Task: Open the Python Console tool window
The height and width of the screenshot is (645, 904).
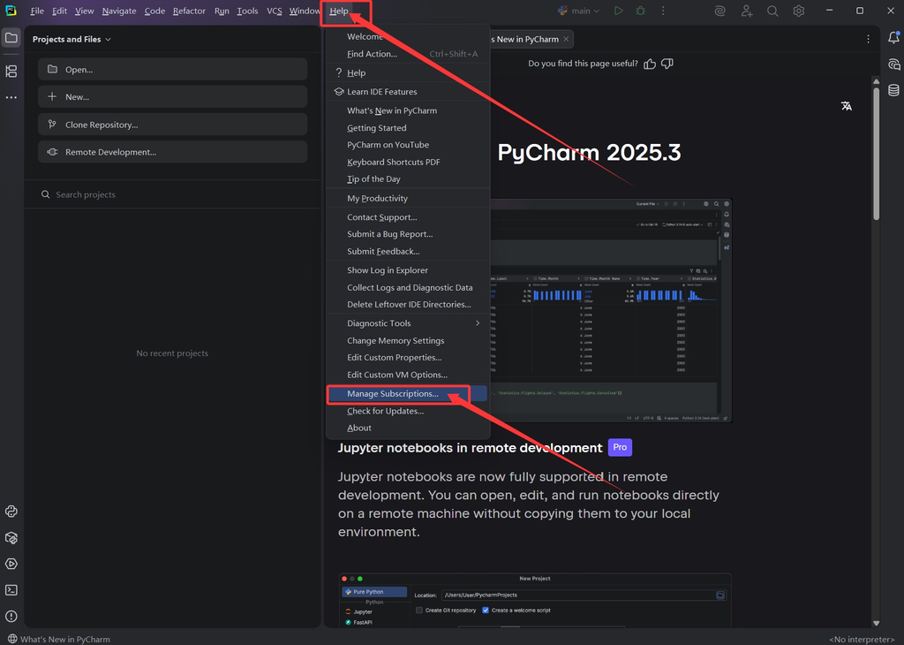Action: coord(11,512)
